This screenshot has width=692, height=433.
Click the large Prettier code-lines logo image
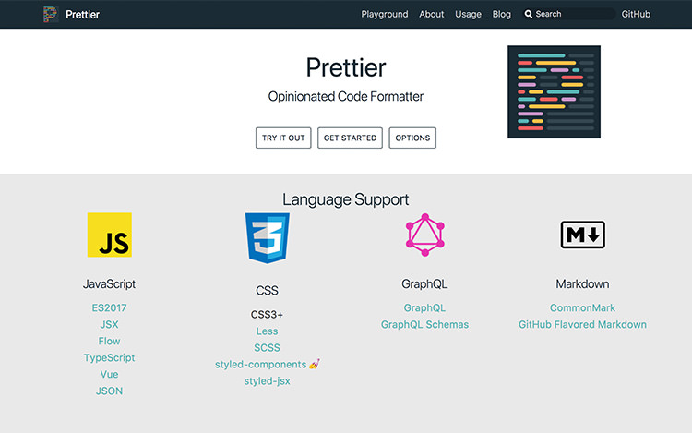point(554,91)
